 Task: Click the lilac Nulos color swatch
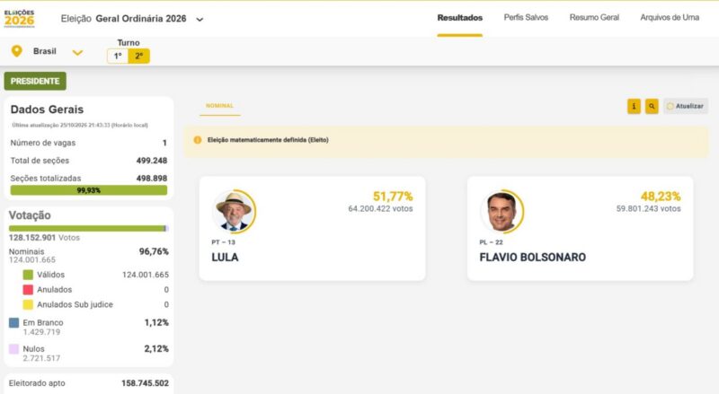pos(14,349)
